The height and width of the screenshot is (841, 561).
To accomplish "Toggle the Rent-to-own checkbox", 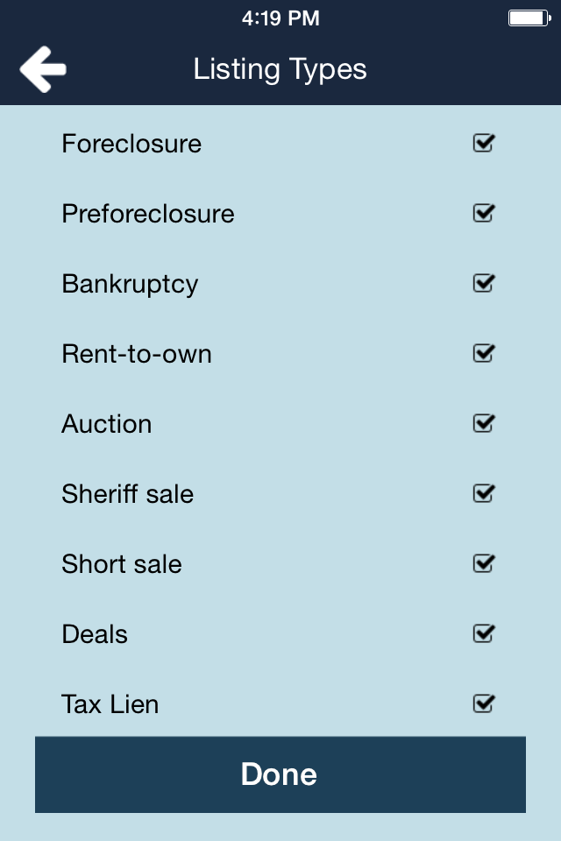I will click(484, 353).
